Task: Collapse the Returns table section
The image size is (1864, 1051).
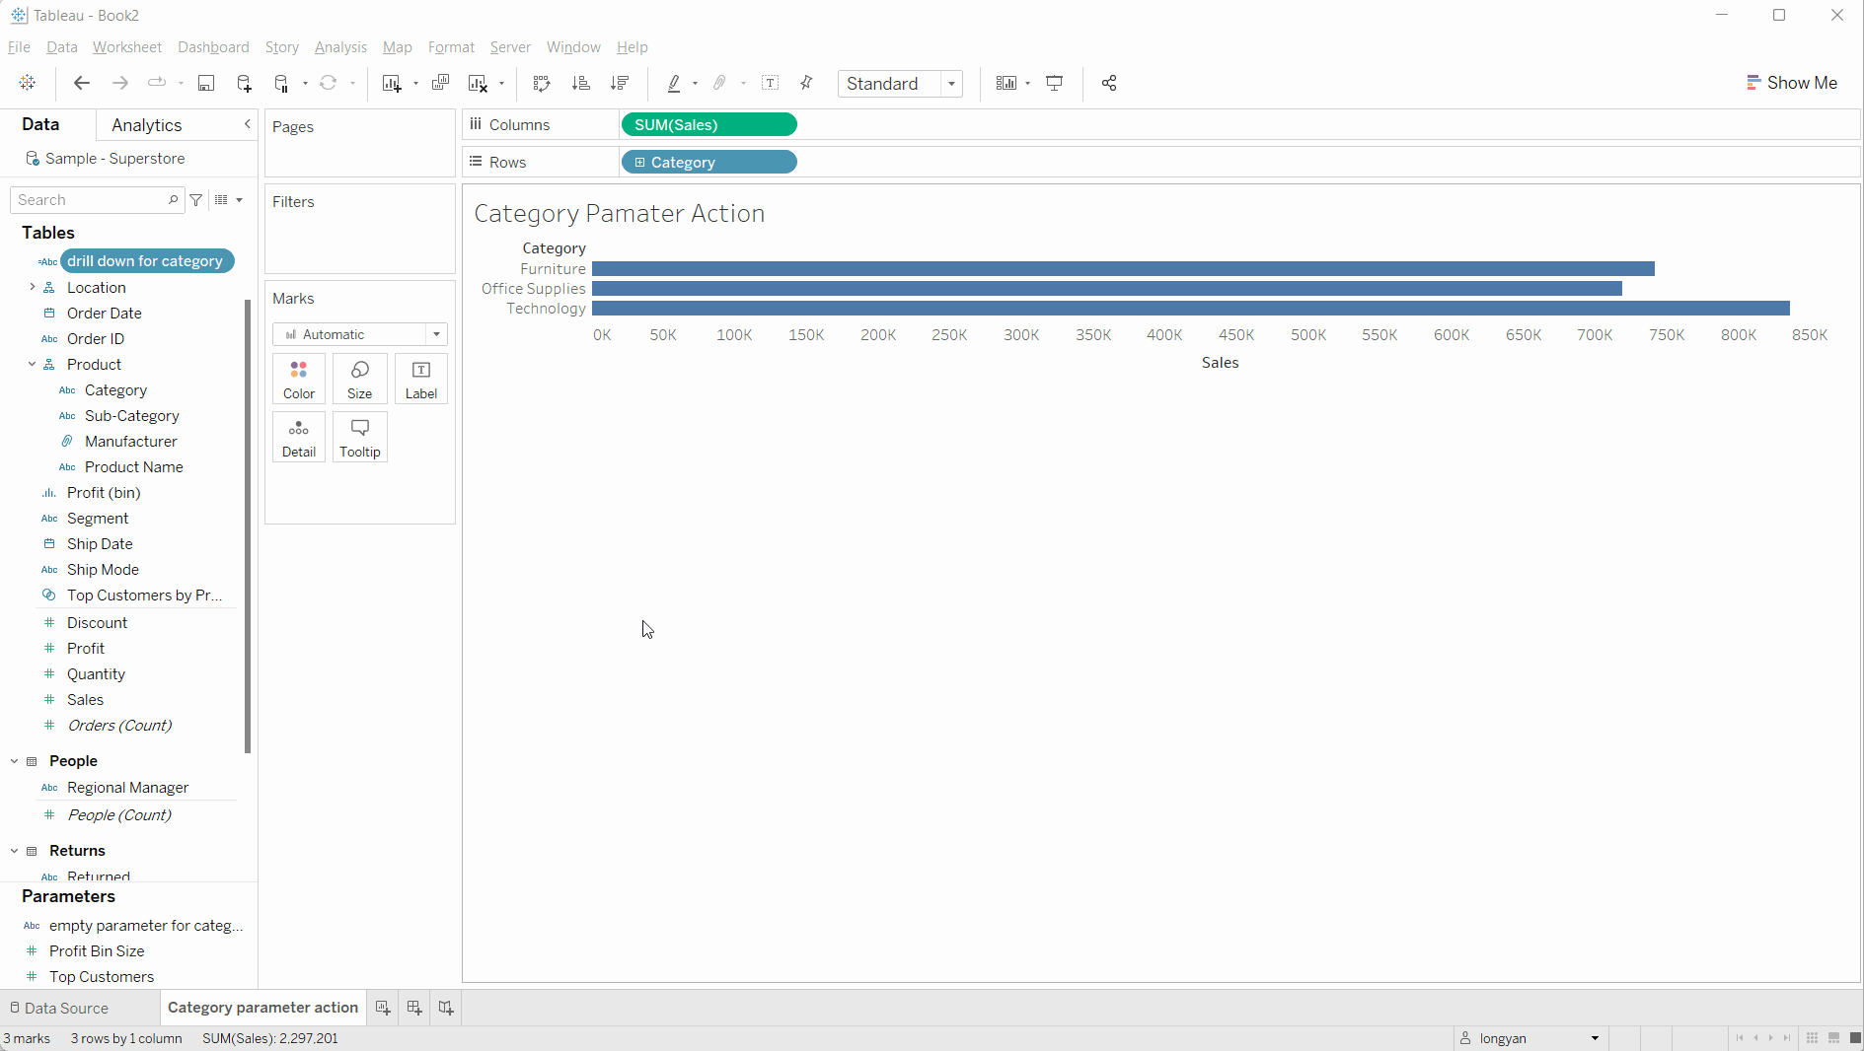Action: pyautogui.click(x=14, y=851)
